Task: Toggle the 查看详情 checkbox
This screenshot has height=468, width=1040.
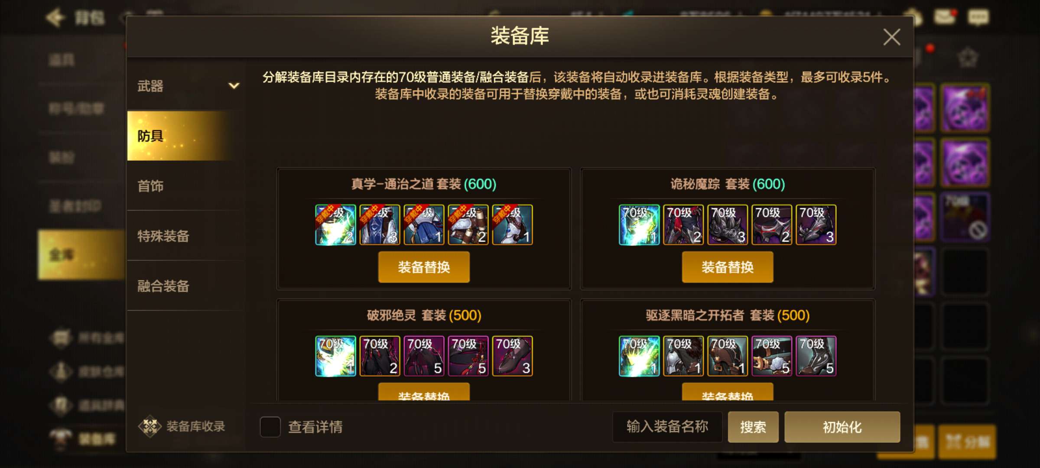Action: tap(270, 427)
